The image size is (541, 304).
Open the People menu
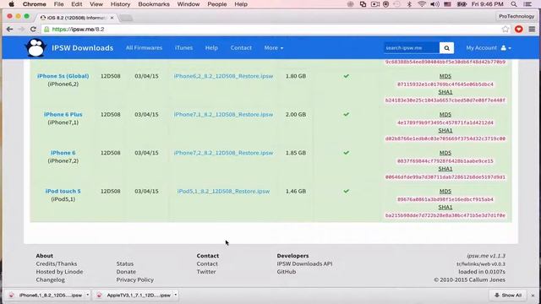tap(217, 4)
